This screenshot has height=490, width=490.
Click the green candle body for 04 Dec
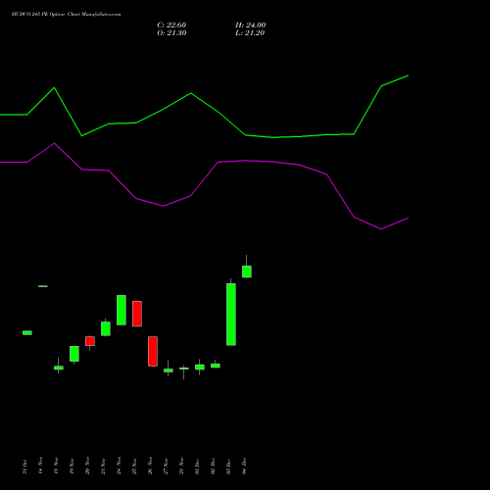[x=247, y=271]
